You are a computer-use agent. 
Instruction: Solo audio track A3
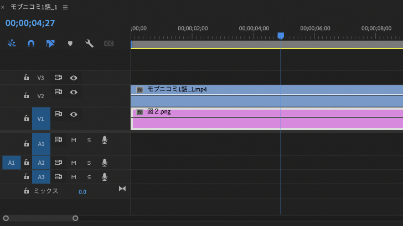coord(89,177)
